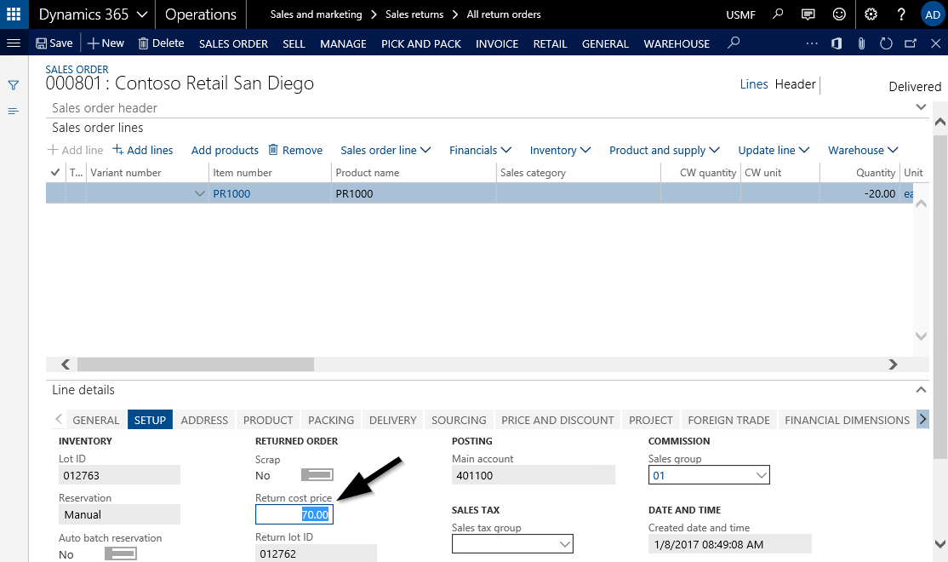Click the feedback smiley face icon
948x562 pixels.
click(839, 14)
